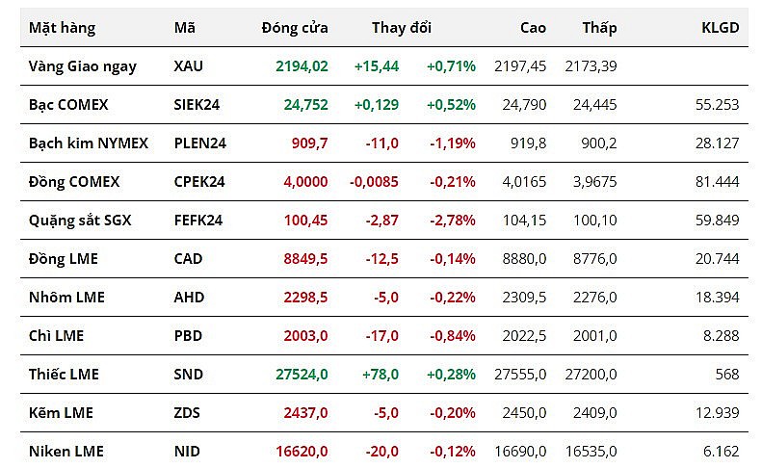762x468 pixels.
Task: Select the Thiếc LME closing price 27524,0
Action: [x=302, y=375]
